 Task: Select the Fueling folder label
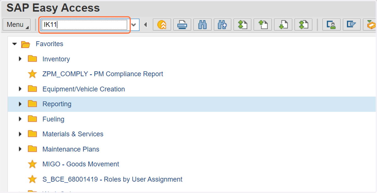[x=53, y=119]
